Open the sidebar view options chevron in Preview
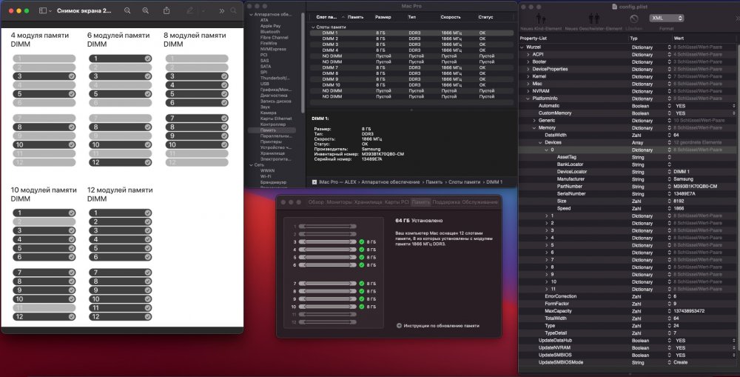Image resolution: width=740 pixels, height=377 pixels. tap(50, 10)
